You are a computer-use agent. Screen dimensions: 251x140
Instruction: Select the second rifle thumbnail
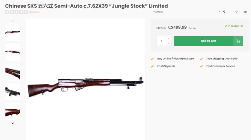(13, 52)
